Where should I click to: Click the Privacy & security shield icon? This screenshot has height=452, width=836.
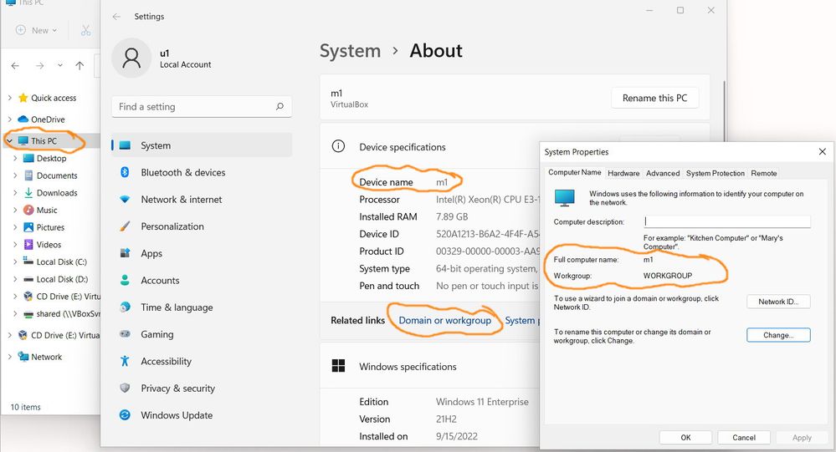coord(125,389)
